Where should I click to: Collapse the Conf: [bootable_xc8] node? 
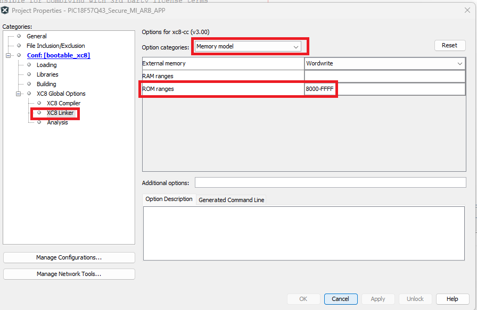9,55
